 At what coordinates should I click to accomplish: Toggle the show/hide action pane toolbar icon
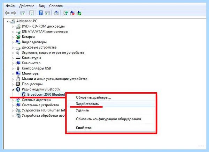47,13
